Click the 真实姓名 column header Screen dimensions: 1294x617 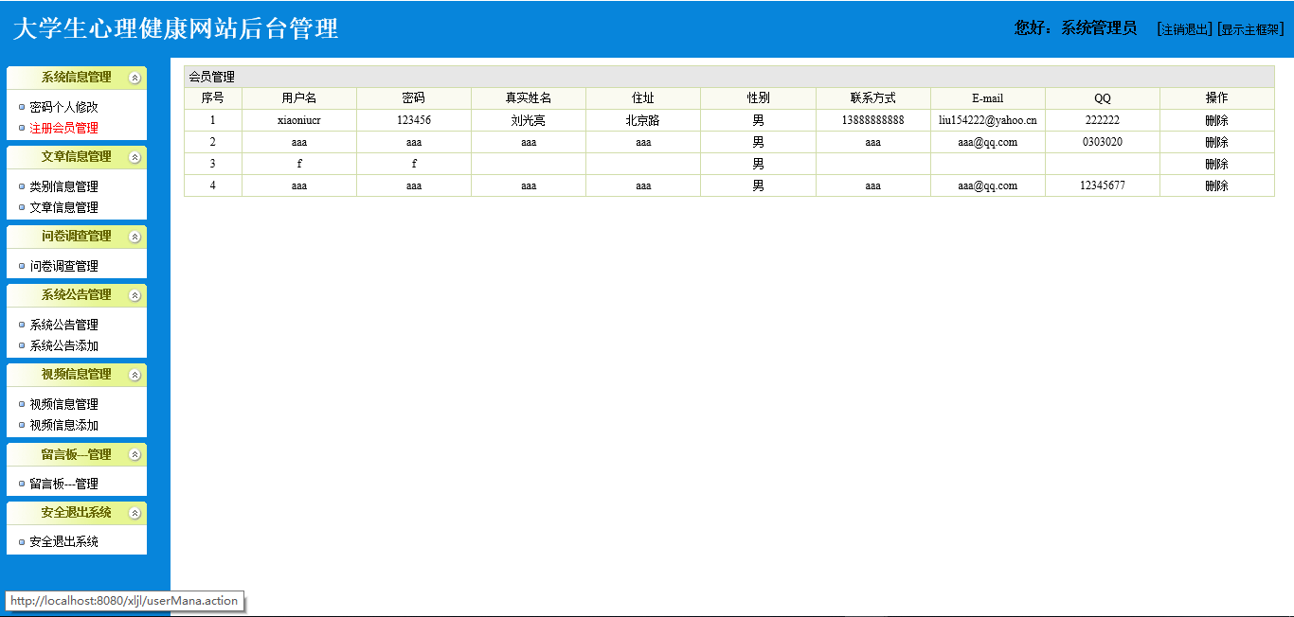[529, 98]
